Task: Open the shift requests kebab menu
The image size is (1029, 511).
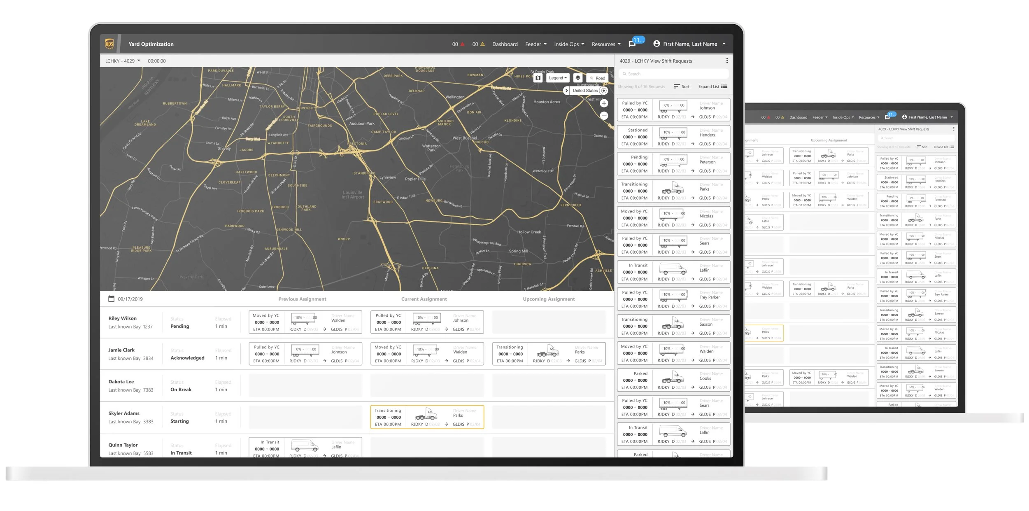Action: tap(727, 61)
